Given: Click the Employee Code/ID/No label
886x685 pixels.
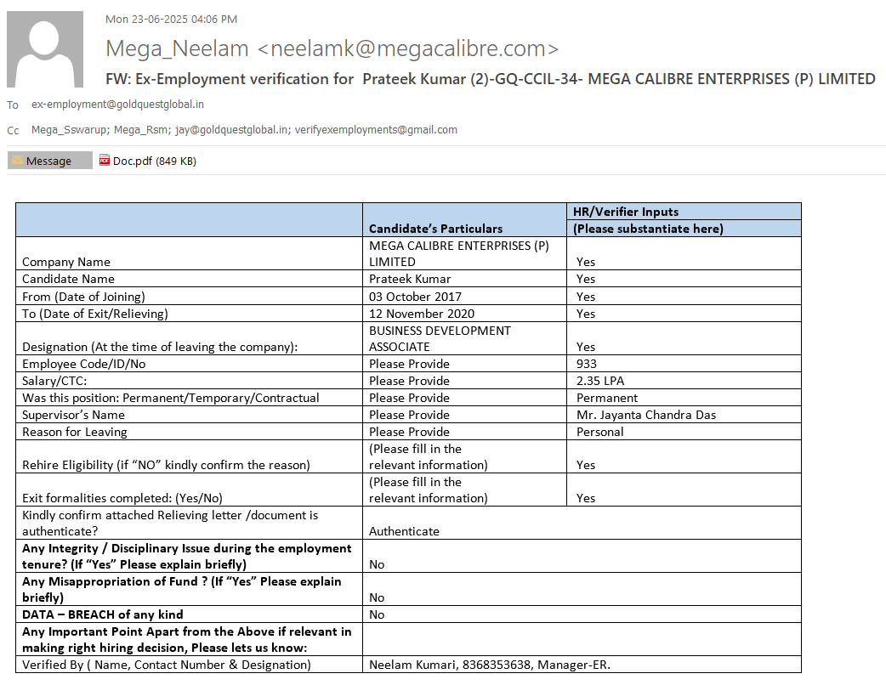Looking at the screenshot, I should (83, 364).
